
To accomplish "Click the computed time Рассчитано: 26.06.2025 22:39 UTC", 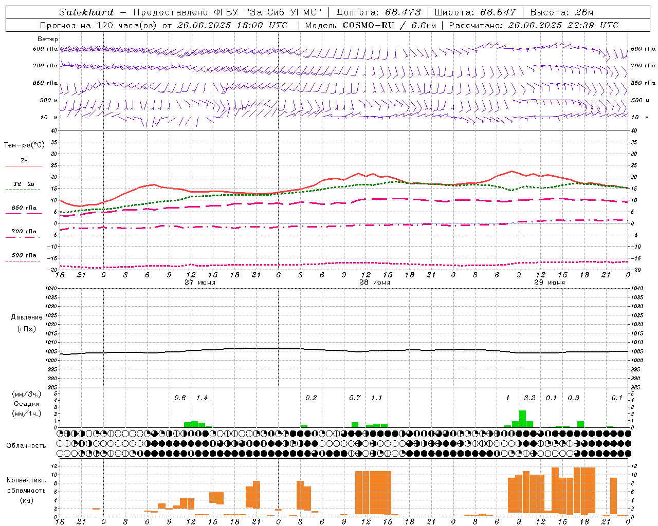I will (534, 25).
